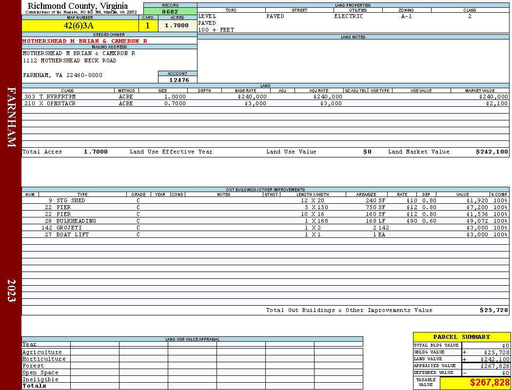The height and width of the screenshot is (390, 512).
Task: Click bulkheading value $9,072
Action: 477,221
